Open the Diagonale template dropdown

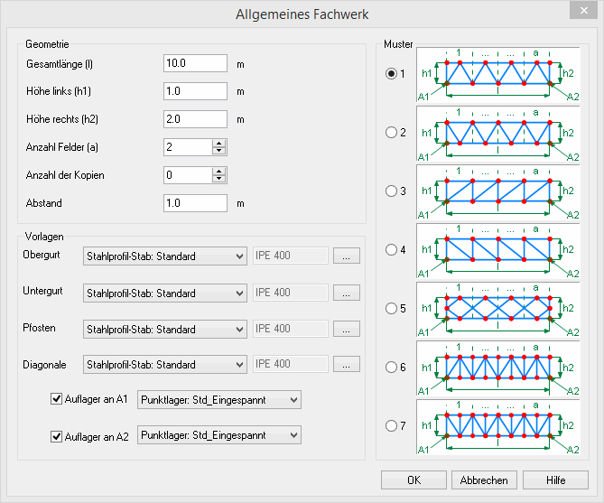pyautogui.click(x=165, y=364)
